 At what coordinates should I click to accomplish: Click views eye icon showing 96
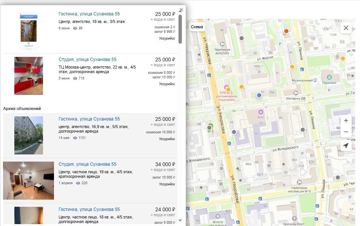pos(75,28)
